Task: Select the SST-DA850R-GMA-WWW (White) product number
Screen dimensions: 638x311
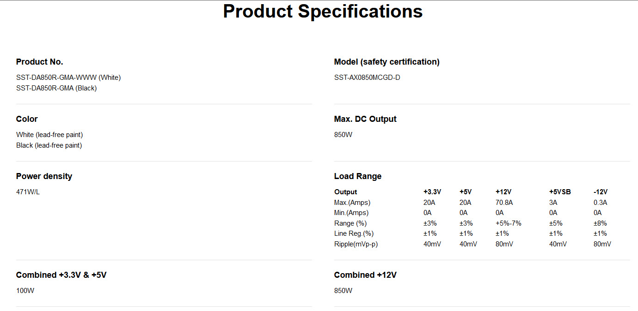Action: (x=68, y=78)
